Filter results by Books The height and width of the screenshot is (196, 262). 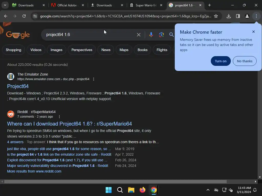(142, 50)
